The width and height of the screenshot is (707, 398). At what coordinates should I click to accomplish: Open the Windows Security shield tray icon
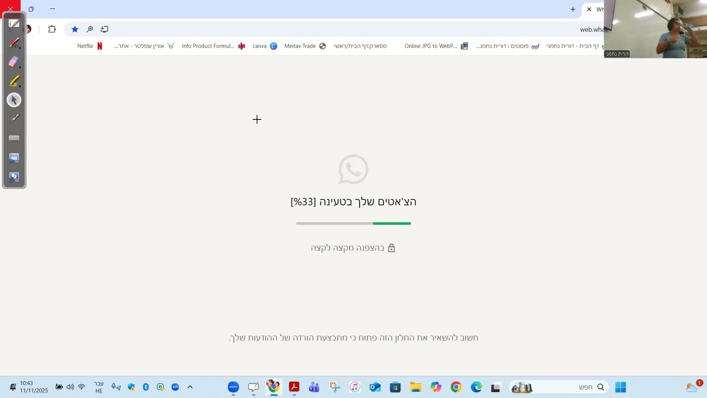(131, 387)
